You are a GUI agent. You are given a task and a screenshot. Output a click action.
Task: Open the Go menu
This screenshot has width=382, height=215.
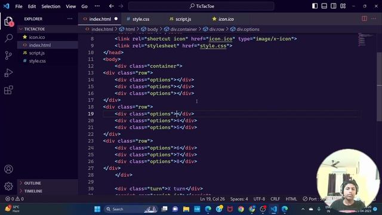click(84, 7)
